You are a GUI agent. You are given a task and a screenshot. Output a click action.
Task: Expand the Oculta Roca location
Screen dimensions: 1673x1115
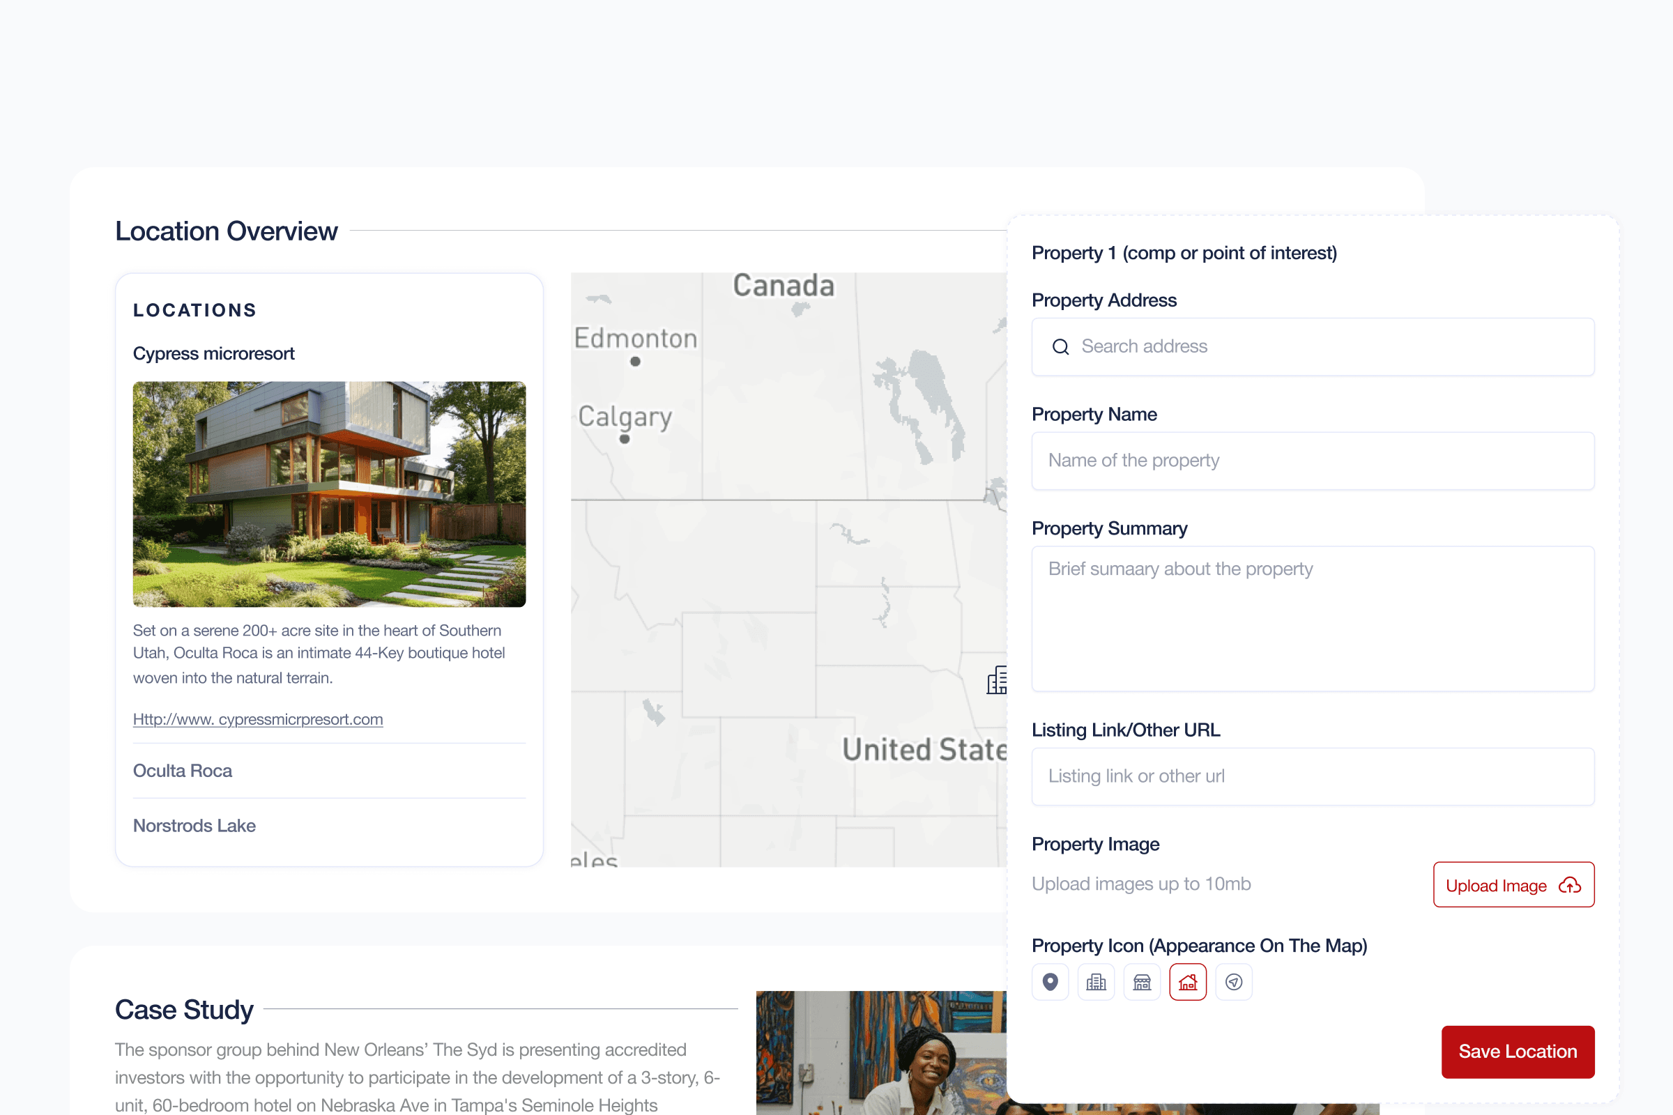[x=183, y=771]
